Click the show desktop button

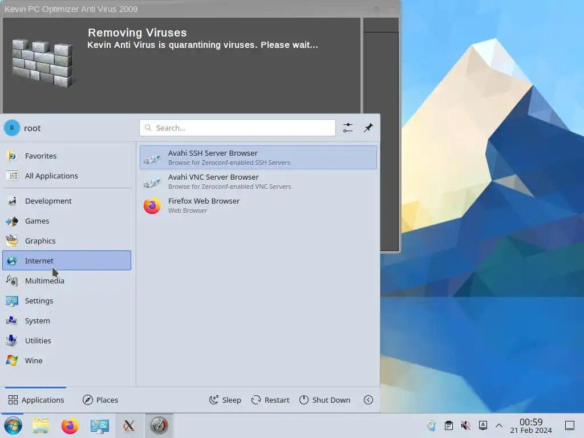click(x=570, y=425)
